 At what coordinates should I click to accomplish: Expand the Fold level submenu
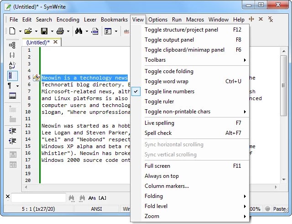coord(190,206)
